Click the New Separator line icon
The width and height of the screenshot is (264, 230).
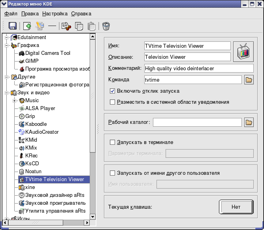tap(52, 26)
